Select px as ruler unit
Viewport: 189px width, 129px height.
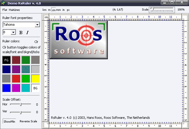click(68, 10)
